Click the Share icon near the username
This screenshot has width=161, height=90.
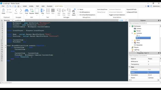(151, 6)
